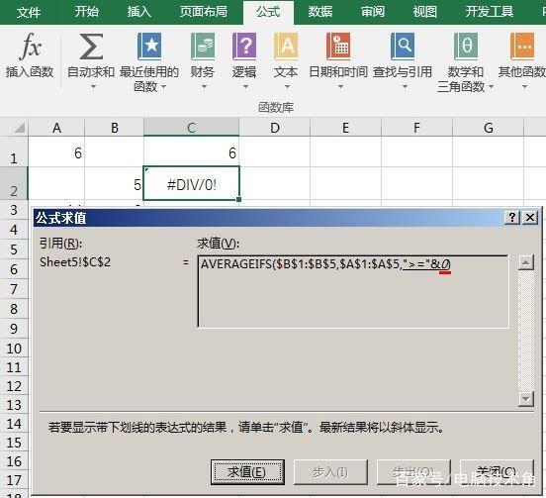Select cell C1 containing 6
The width and height of the screenshot is (546, 498).
(x=192, y=151)
